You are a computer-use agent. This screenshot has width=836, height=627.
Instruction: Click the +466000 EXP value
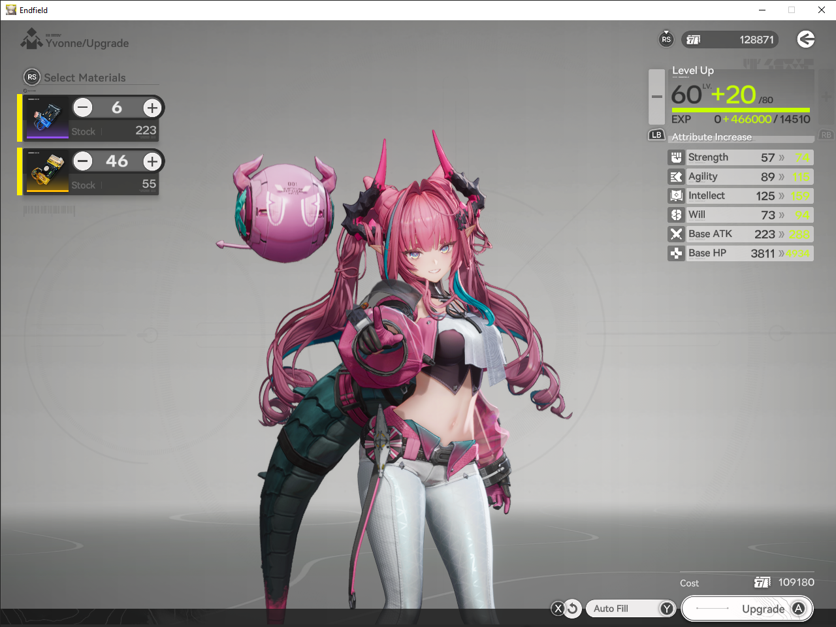[x=747, y=120]
